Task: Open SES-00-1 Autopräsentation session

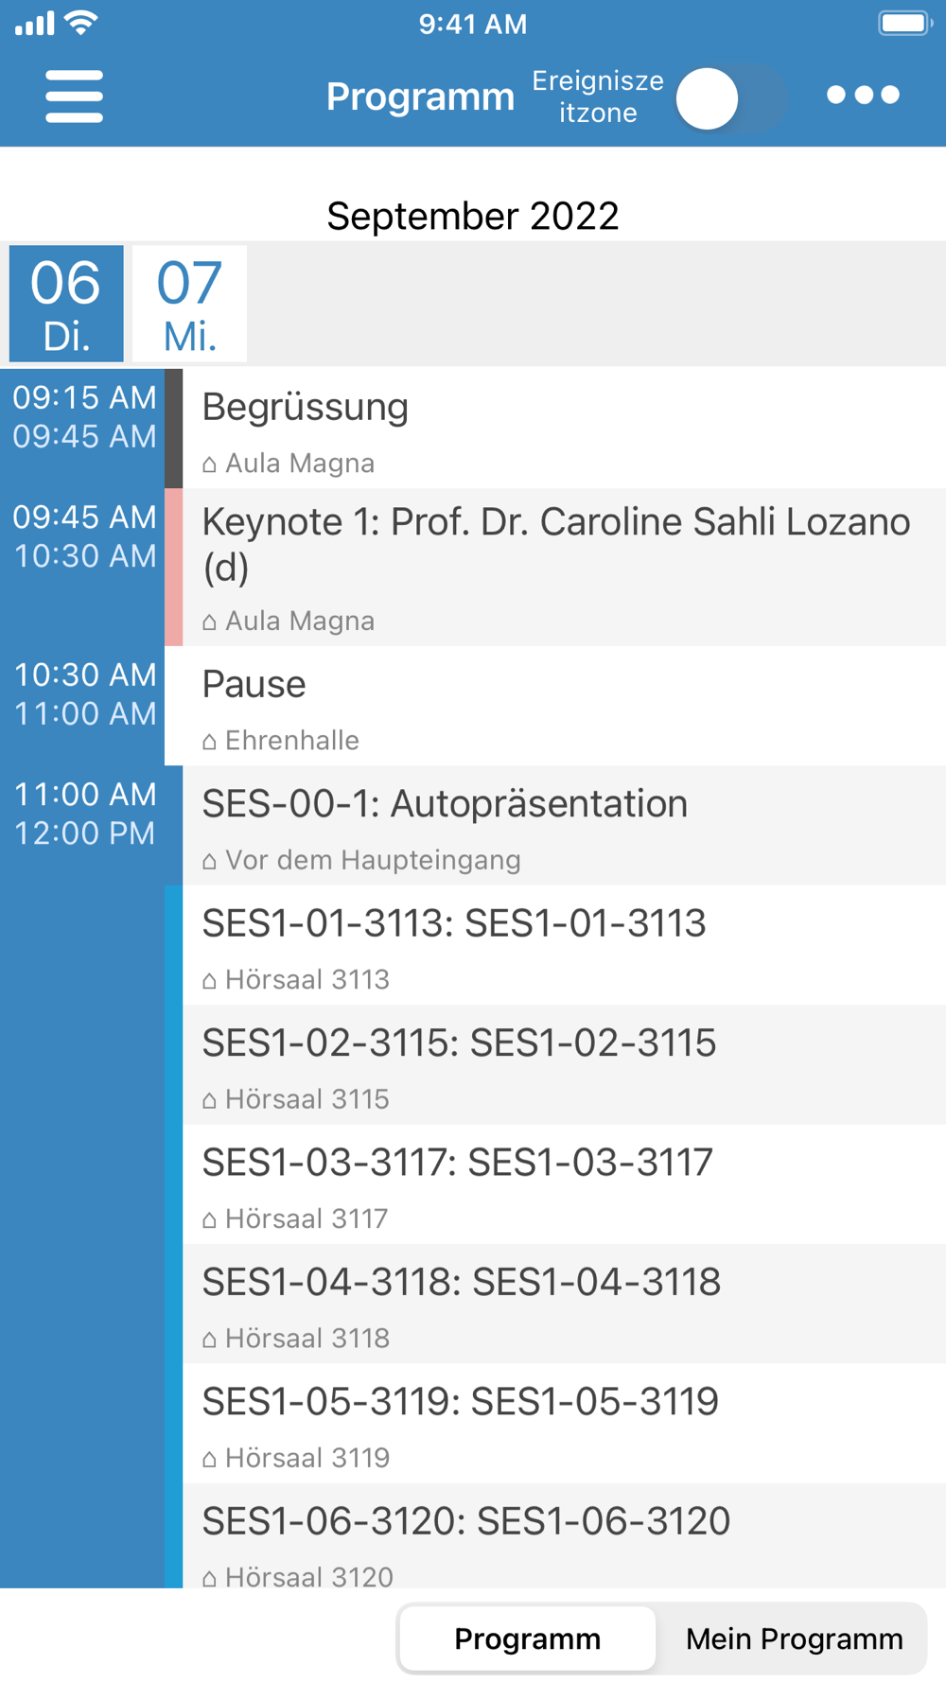Action: 563,825
